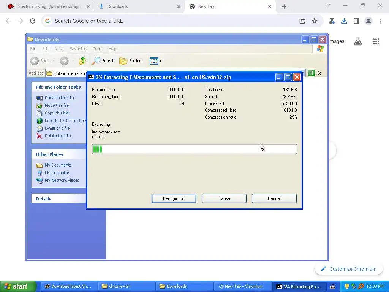Click system clock 12:33 PM
The height and width of the screenshot is (292, 389).
click(x=375, y=286)
